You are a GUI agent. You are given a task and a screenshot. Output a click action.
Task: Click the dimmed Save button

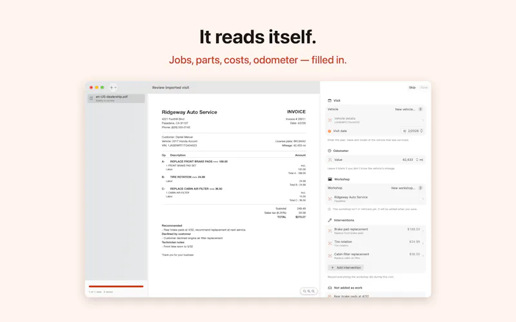[x=424, y=88]
